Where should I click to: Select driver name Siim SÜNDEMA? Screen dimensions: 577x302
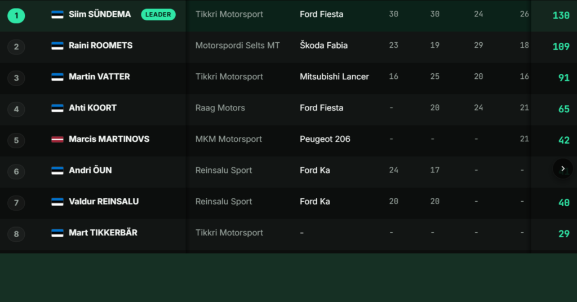[100, 14]
